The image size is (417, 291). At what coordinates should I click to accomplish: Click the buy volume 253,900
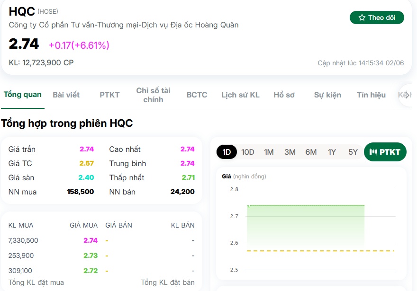pos(21,256)
